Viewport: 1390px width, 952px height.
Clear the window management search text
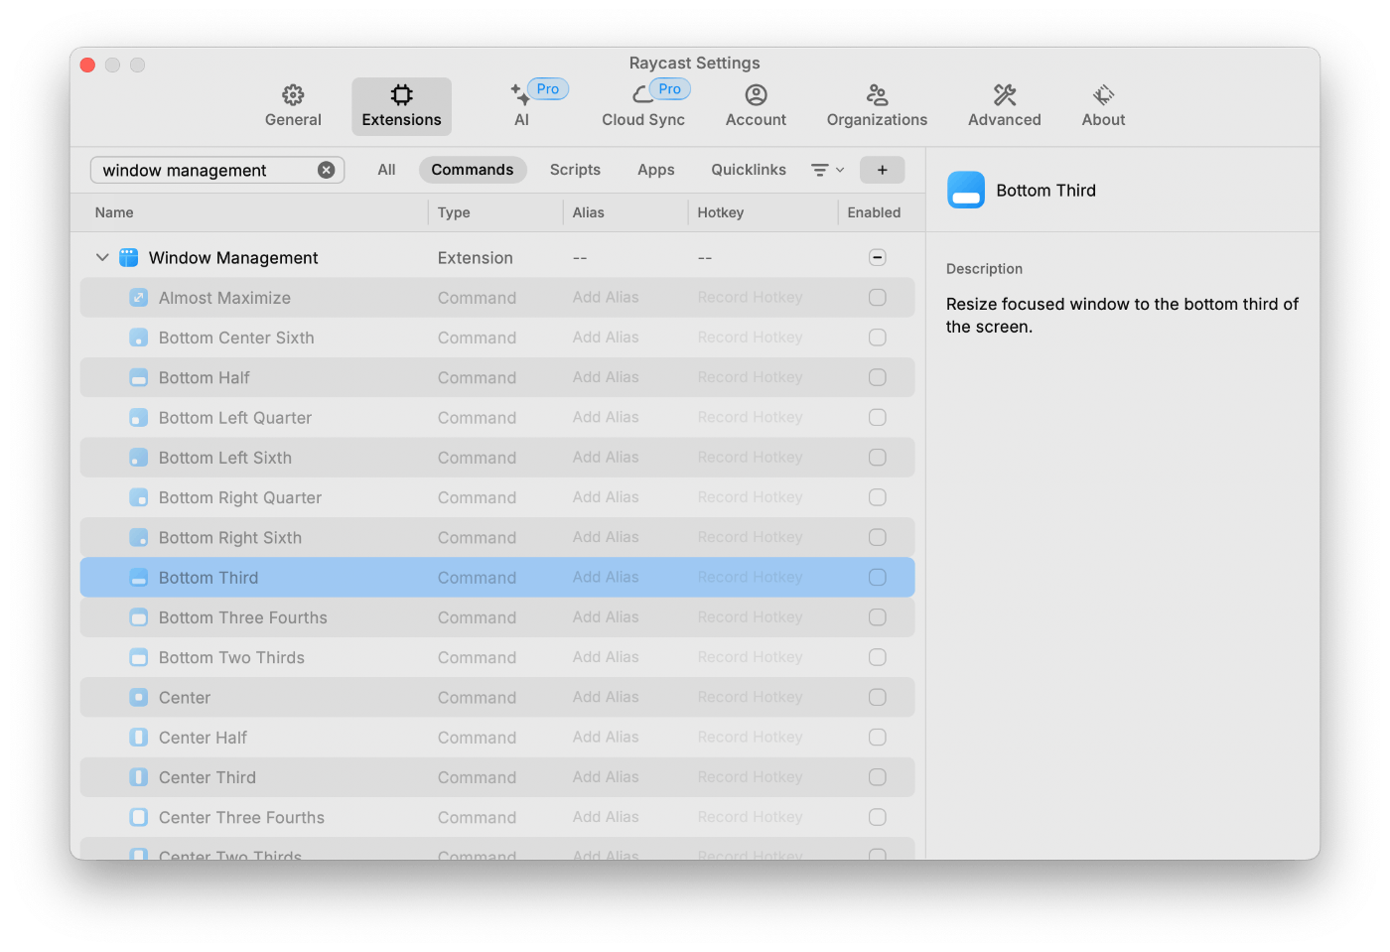[x=326, y=170]
